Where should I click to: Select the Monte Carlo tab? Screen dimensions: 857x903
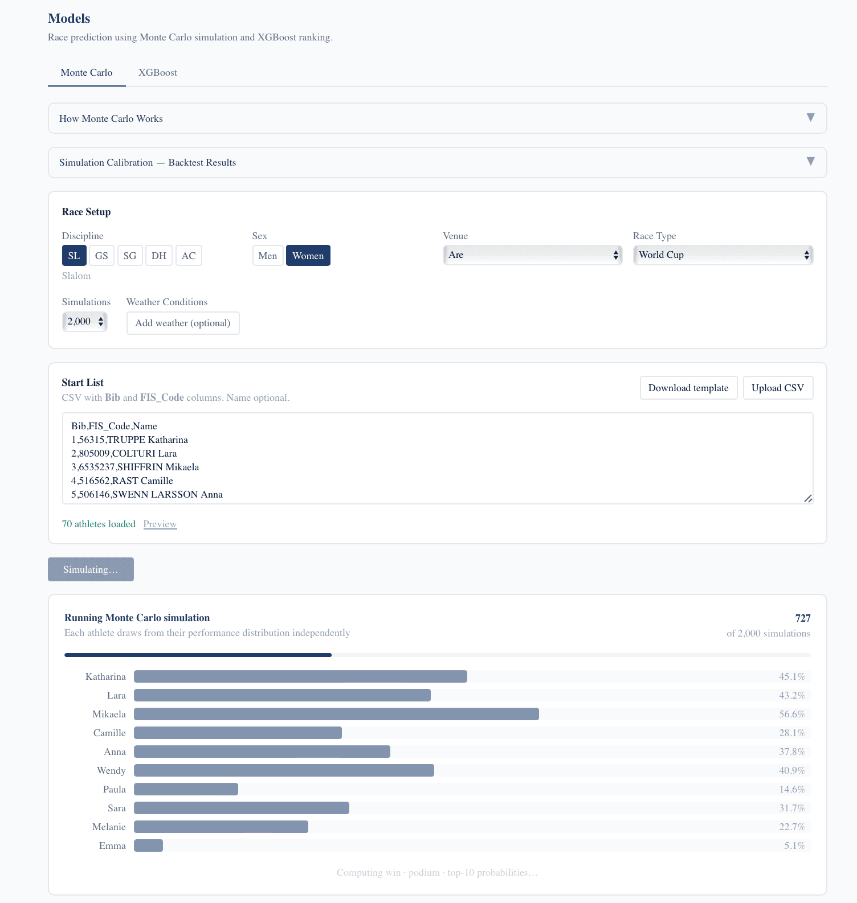coord(87,73)
